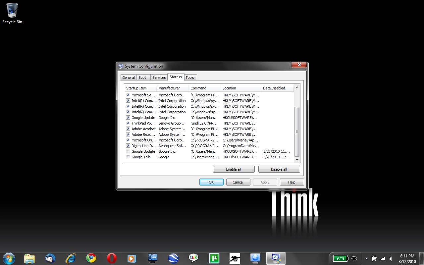Viewport: 424px width, 265px height.
Task: Uncheck the ThinkPad Po... startup item
Action: (128, 123)
